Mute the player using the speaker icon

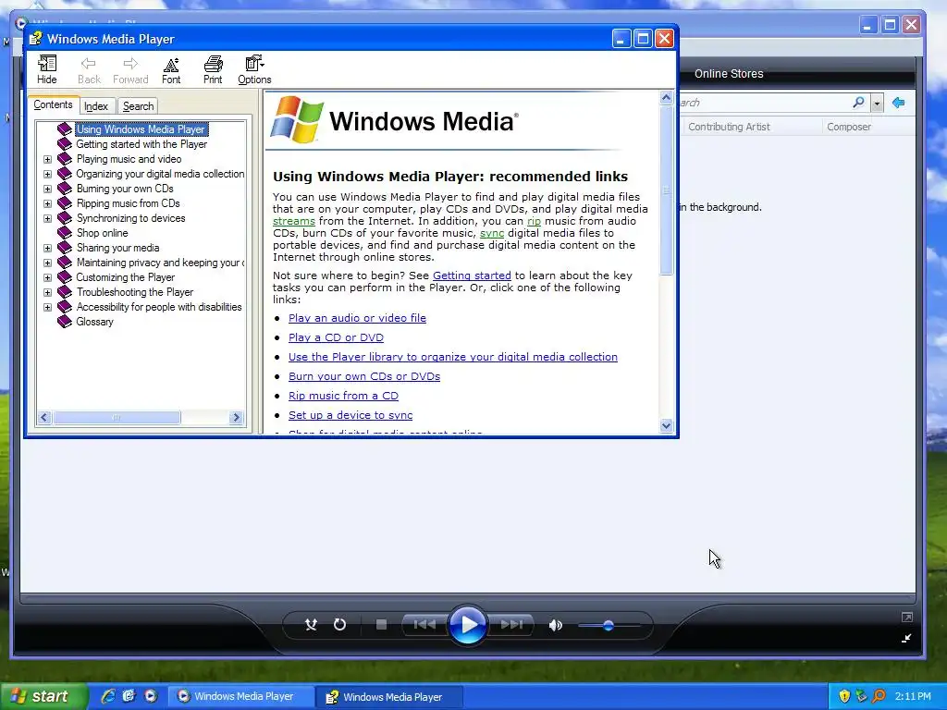click(x=555, y=625)
